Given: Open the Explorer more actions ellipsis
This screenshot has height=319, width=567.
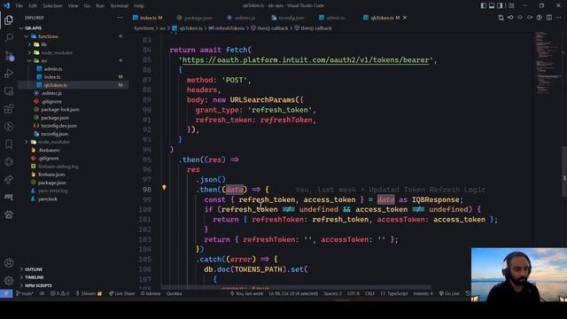Looking at the screenshot, I should click(120, 18).
